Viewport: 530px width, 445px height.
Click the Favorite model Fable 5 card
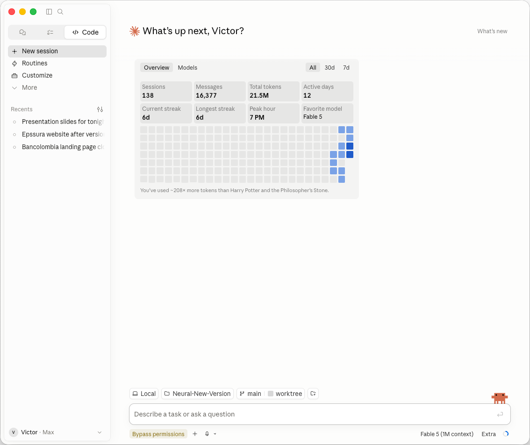point(327,113)
